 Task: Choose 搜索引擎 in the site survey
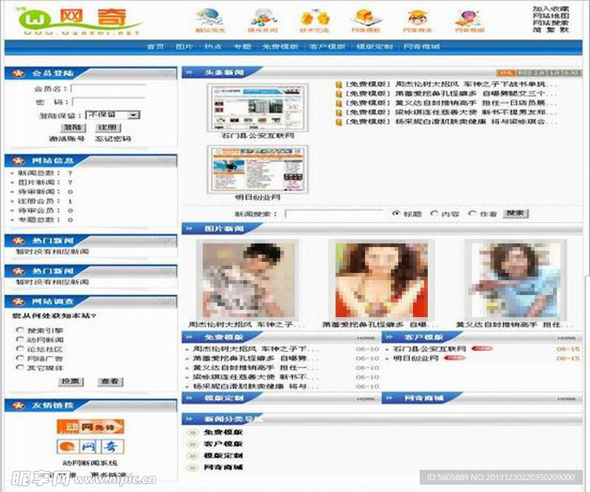(20, 330)
